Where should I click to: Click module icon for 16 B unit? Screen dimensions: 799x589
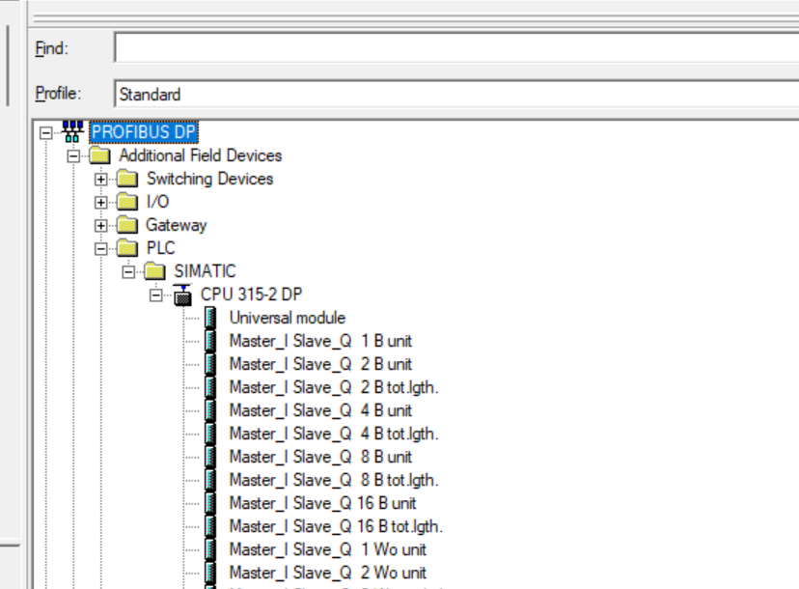[210, 503]
